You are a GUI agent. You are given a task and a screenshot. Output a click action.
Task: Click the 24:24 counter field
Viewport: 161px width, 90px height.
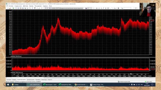tap(46, 8)
